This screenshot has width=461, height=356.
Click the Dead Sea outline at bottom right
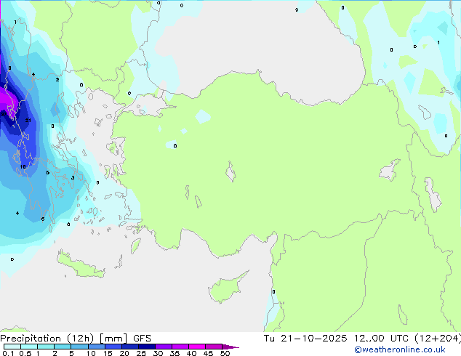(402, 314)
